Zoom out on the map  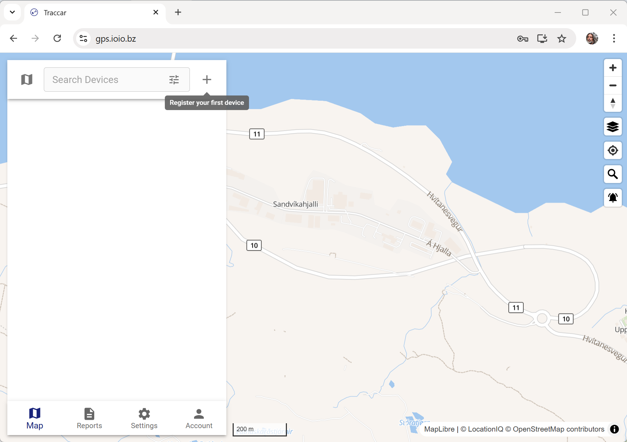tap(613, 85)
